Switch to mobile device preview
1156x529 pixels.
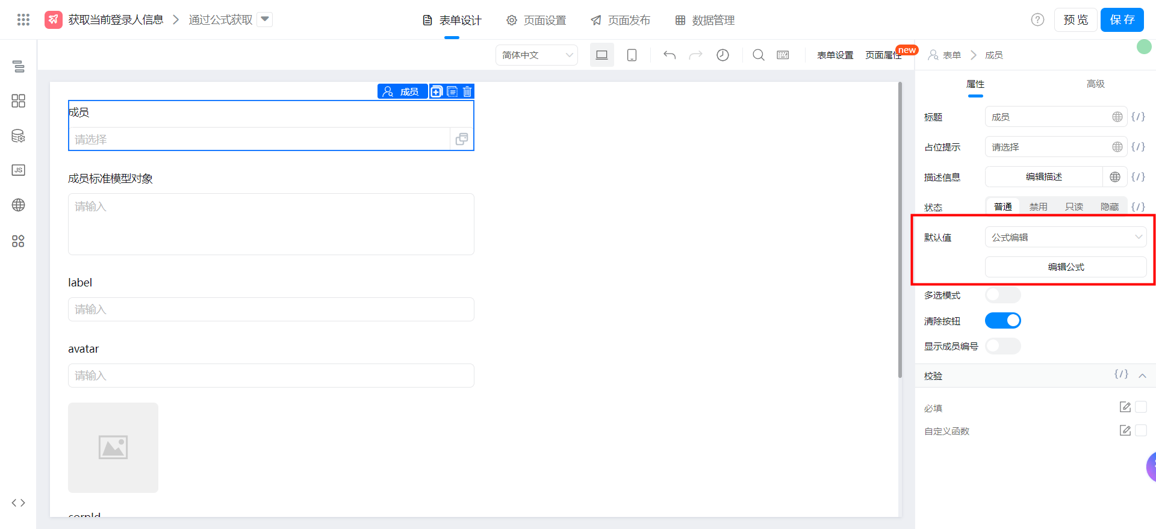[632, 55]
